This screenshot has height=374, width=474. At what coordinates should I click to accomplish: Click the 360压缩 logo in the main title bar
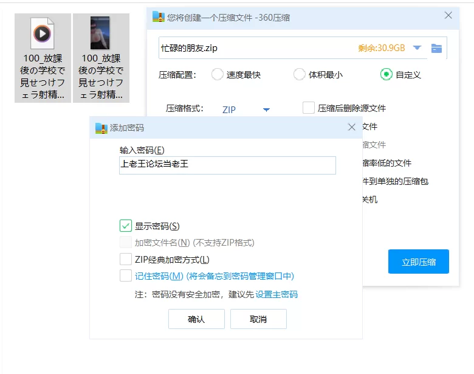pos(159,17)
